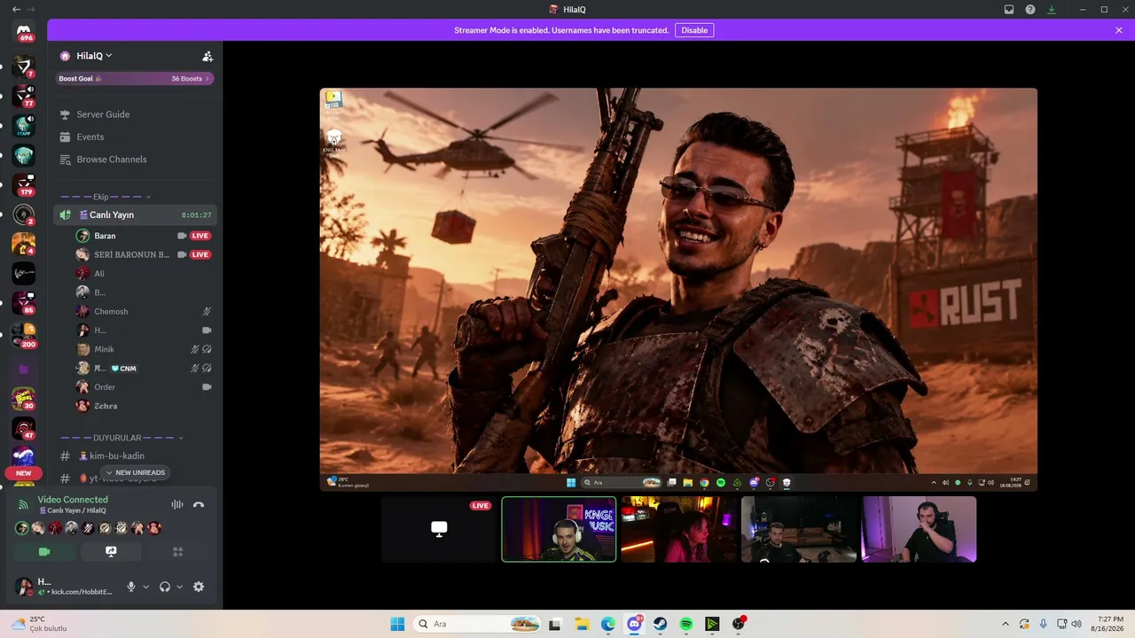Open voice connection details signal icon

[23, 504]
